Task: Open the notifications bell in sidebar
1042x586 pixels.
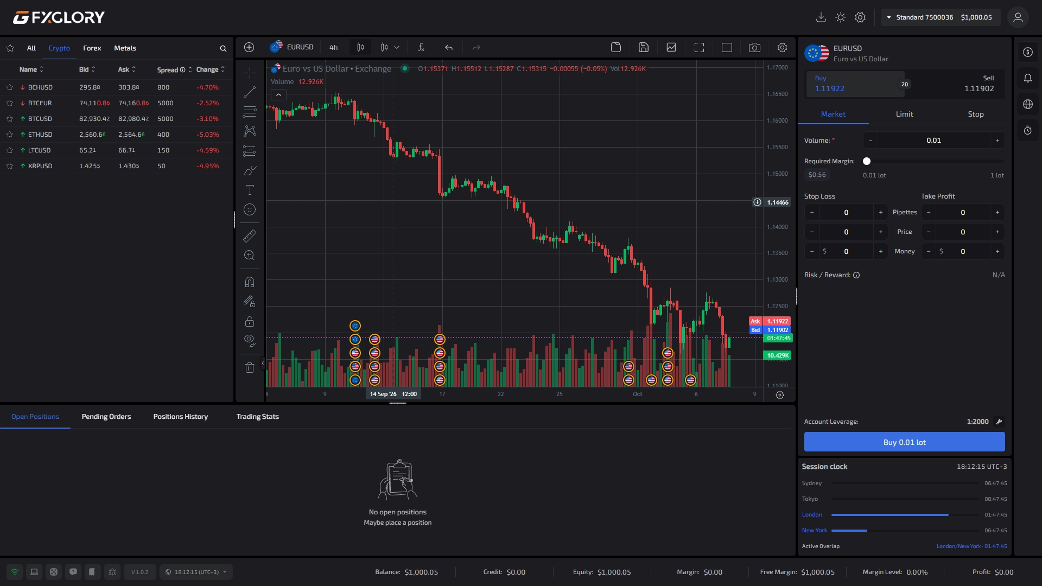Action: tap(1028, 78)
